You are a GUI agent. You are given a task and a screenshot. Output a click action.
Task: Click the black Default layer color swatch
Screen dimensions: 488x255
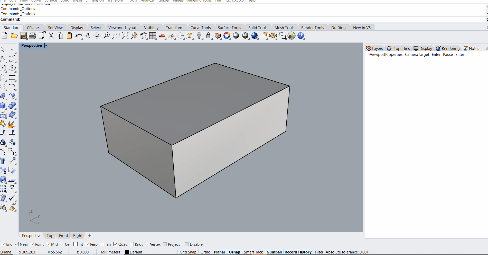click(127, 252)
